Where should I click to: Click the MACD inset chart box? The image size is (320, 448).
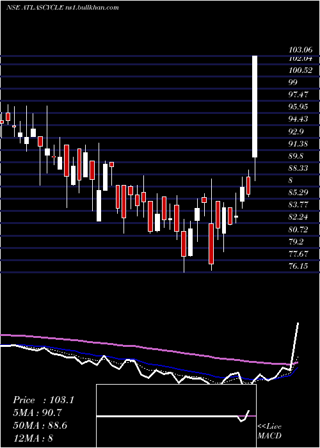pyautogui.click(x=176, y=416)
